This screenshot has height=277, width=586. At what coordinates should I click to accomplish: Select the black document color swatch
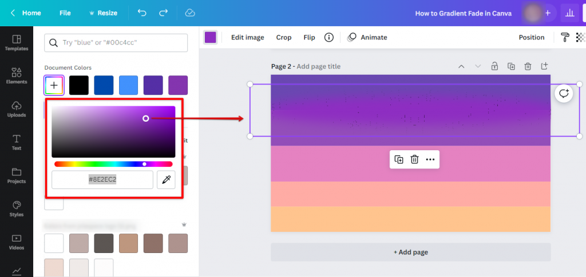click(79, 85)
